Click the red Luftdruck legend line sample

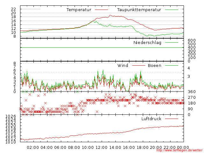tap(171, 119)
